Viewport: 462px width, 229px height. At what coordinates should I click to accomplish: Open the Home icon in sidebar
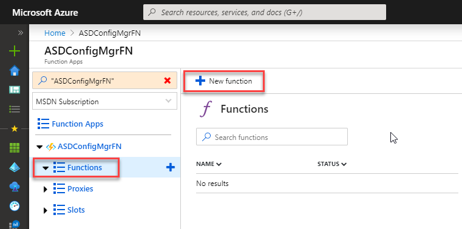pyautogui.click(x=15, y=70)
